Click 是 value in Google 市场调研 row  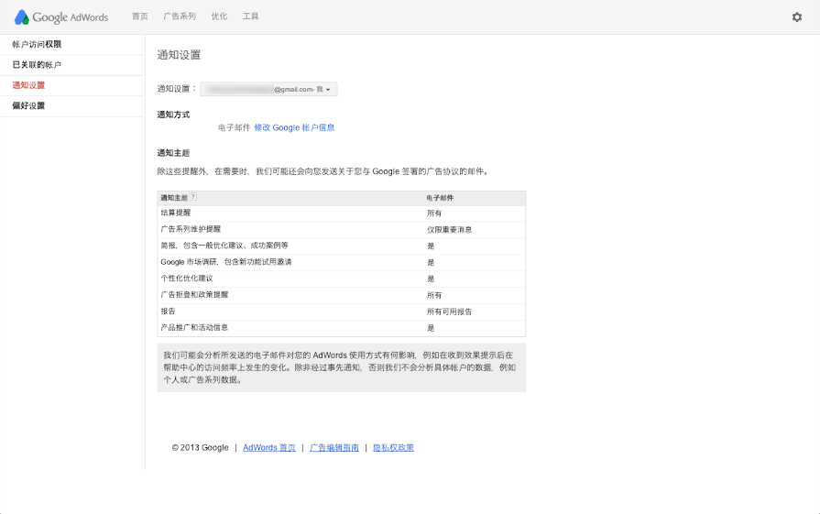(x=431, y=262)
